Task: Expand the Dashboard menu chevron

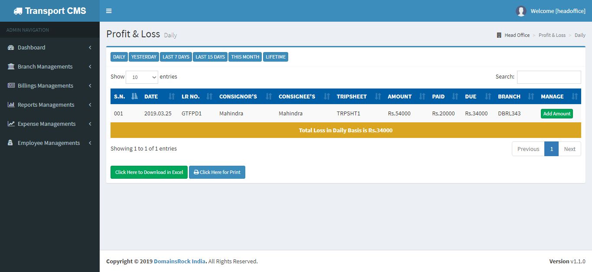Action: click(x=90, y=47)
